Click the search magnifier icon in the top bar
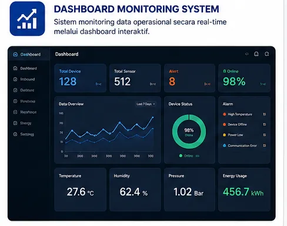 click(267, 54)
